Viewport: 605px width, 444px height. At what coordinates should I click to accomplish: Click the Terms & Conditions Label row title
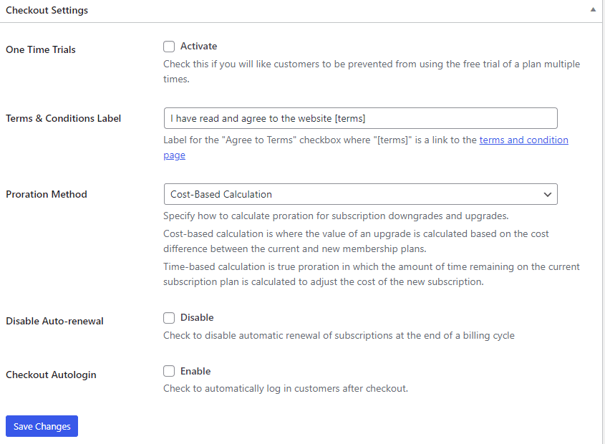64,119
